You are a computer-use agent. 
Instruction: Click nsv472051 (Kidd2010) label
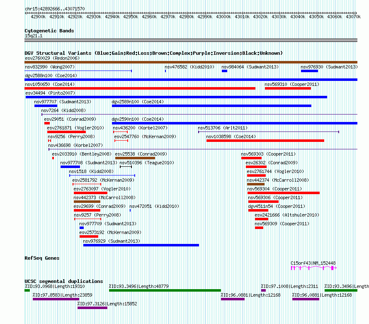(154, 206)
